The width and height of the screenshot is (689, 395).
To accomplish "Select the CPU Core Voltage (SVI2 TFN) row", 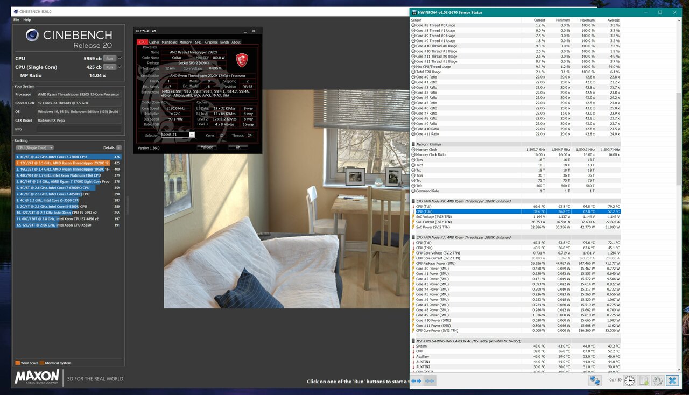I will tap(516, 253).
